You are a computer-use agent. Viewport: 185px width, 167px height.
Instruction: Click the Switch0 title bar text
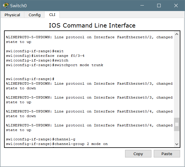click(x=18, y=6)
